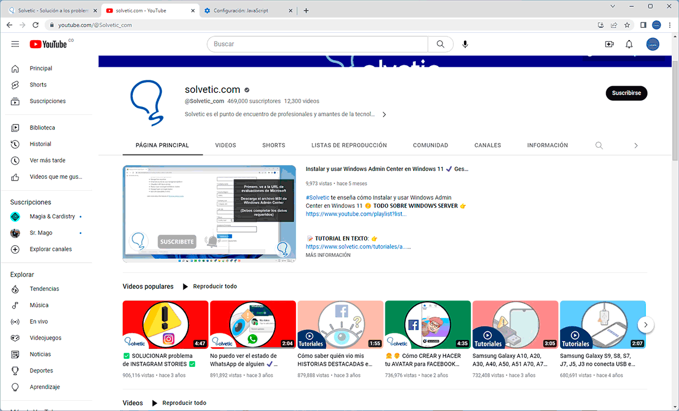Image resolution: width=679 pixels, height=411 pixels.
Task: Click the share page icon in address bar
Action: pyautogui.click(x=614, y=25)
